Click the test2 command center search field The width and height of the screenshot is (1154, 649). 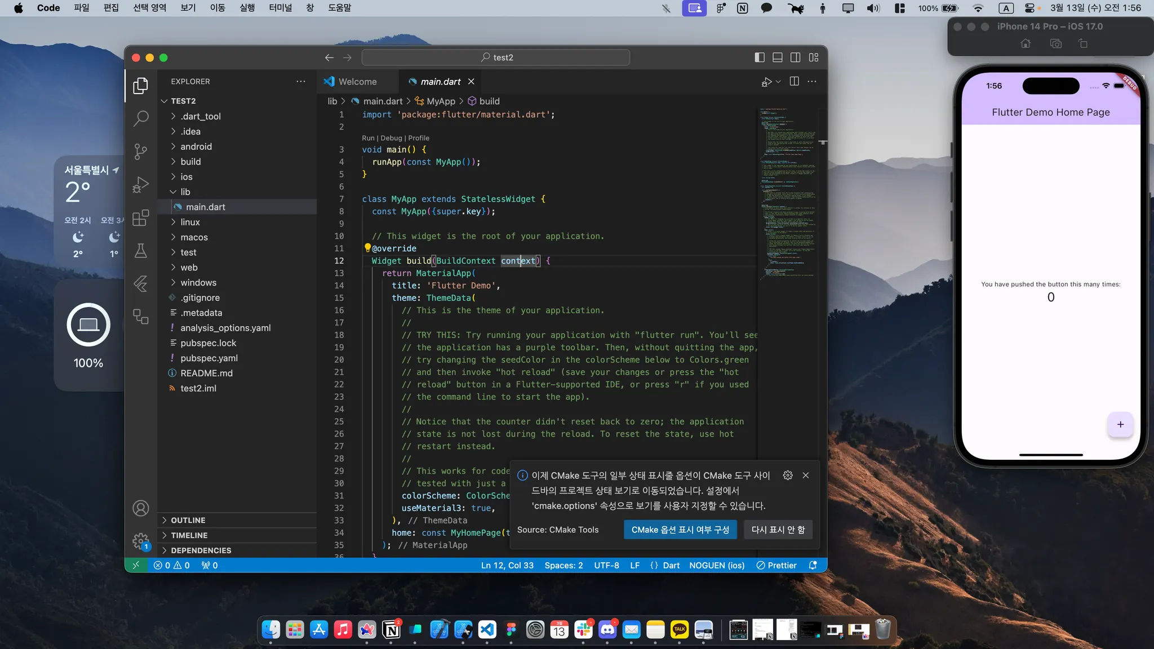(x=496, y=57)
